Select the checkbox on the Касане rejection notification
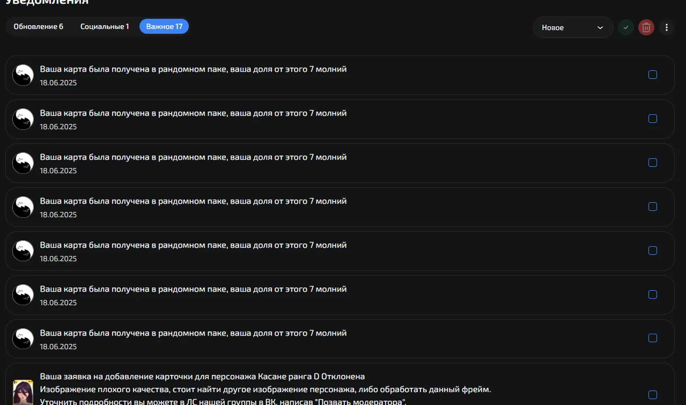 click(x=653, y=395)
